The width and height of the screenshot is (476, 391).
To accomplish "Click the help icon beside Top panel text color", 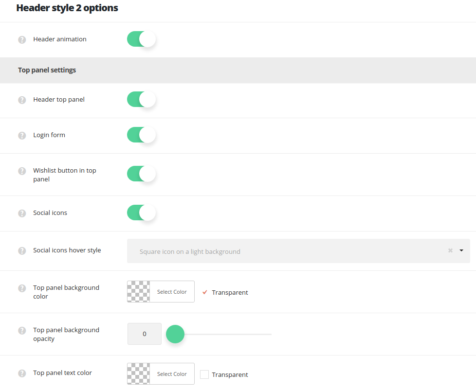I will pos(22,373).
